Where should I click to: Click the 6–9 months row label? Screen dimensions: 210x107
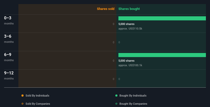[x=9, y=57]
